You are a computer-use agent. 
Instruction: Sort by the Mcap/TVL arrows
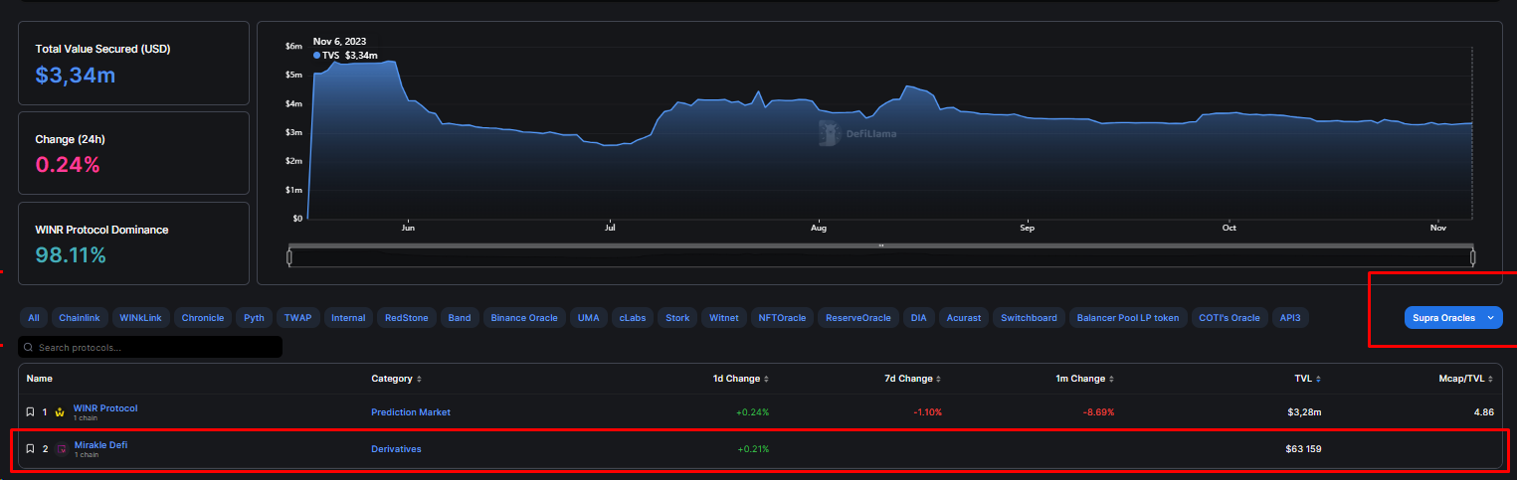[x=1491, y=379]
